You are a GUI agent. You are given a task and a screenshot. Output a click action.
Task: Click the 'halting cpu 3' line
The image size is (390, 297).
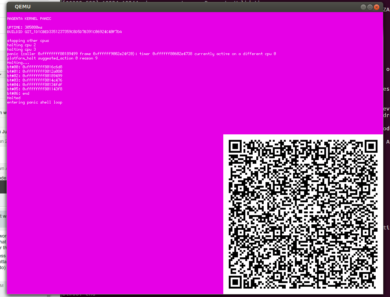[21, 50]
